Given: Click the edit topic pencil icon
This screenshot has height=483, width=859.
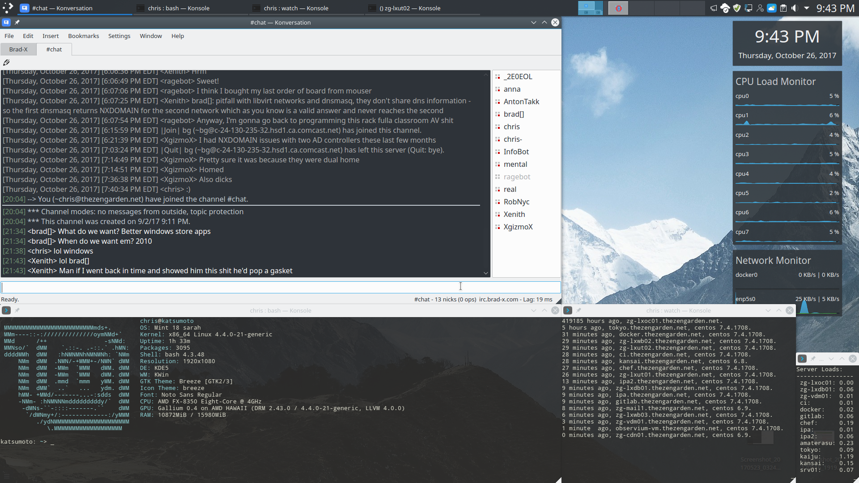Looking at the screenshot, I should click(6, 63).
